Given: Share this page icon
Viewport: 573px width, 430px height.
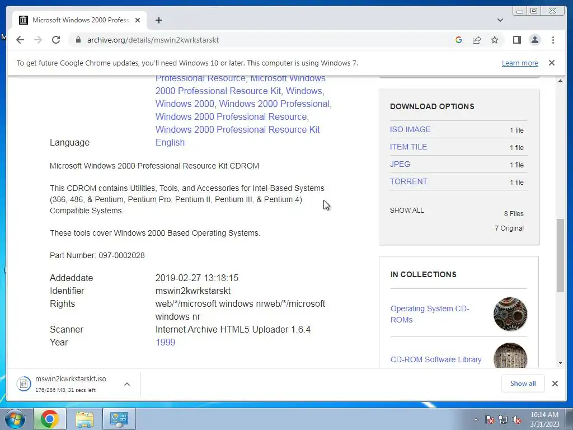Looking at the screenshot, I should coord(477,40).
